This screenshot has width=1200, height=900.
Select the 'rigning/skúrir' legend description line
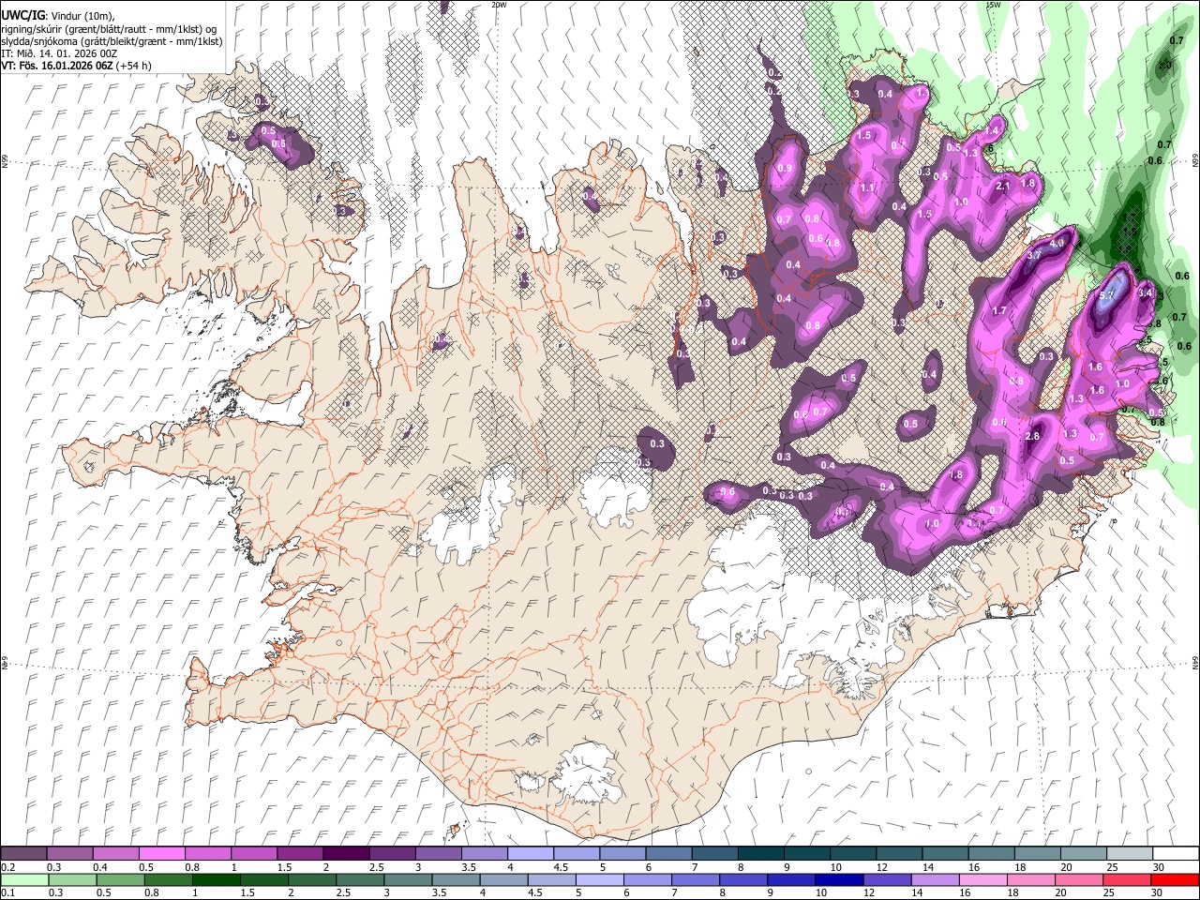(111, 28)
